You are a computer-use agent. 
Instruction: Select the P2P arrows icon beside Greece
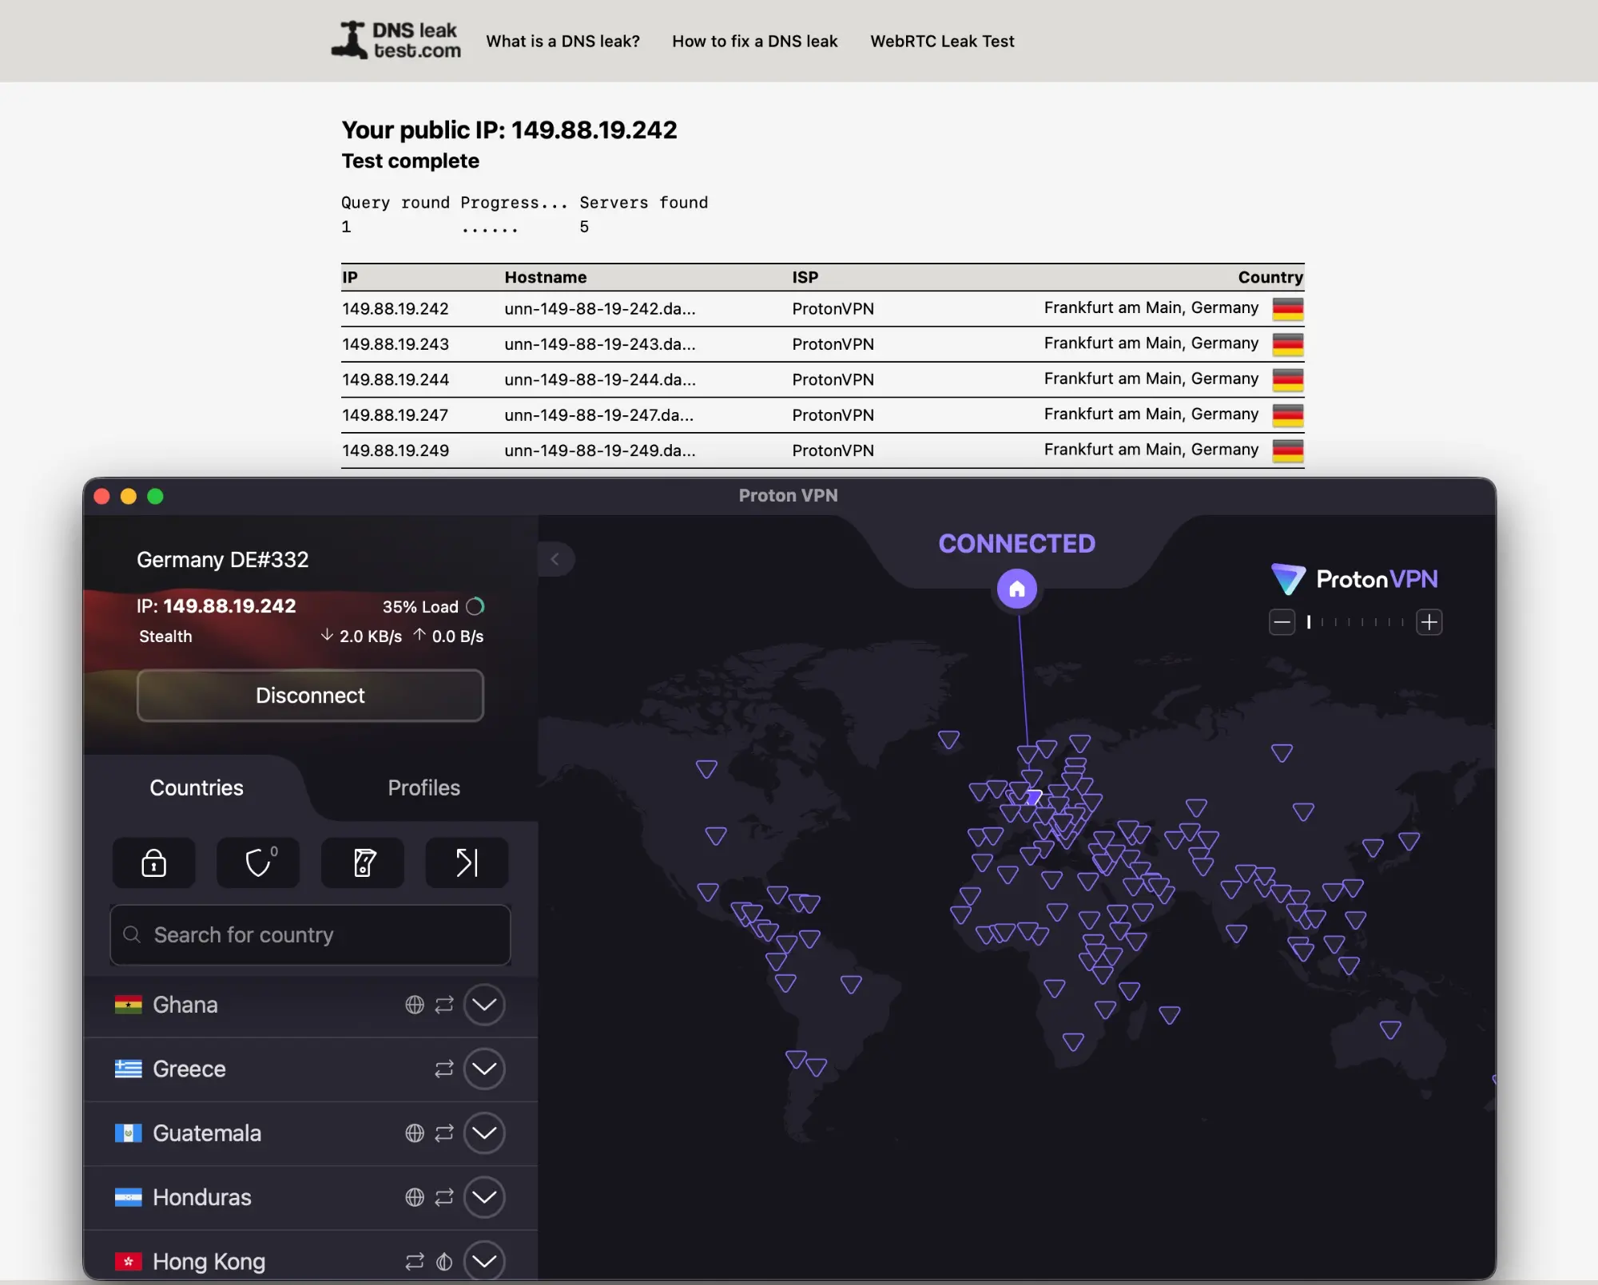[444, 1069]
